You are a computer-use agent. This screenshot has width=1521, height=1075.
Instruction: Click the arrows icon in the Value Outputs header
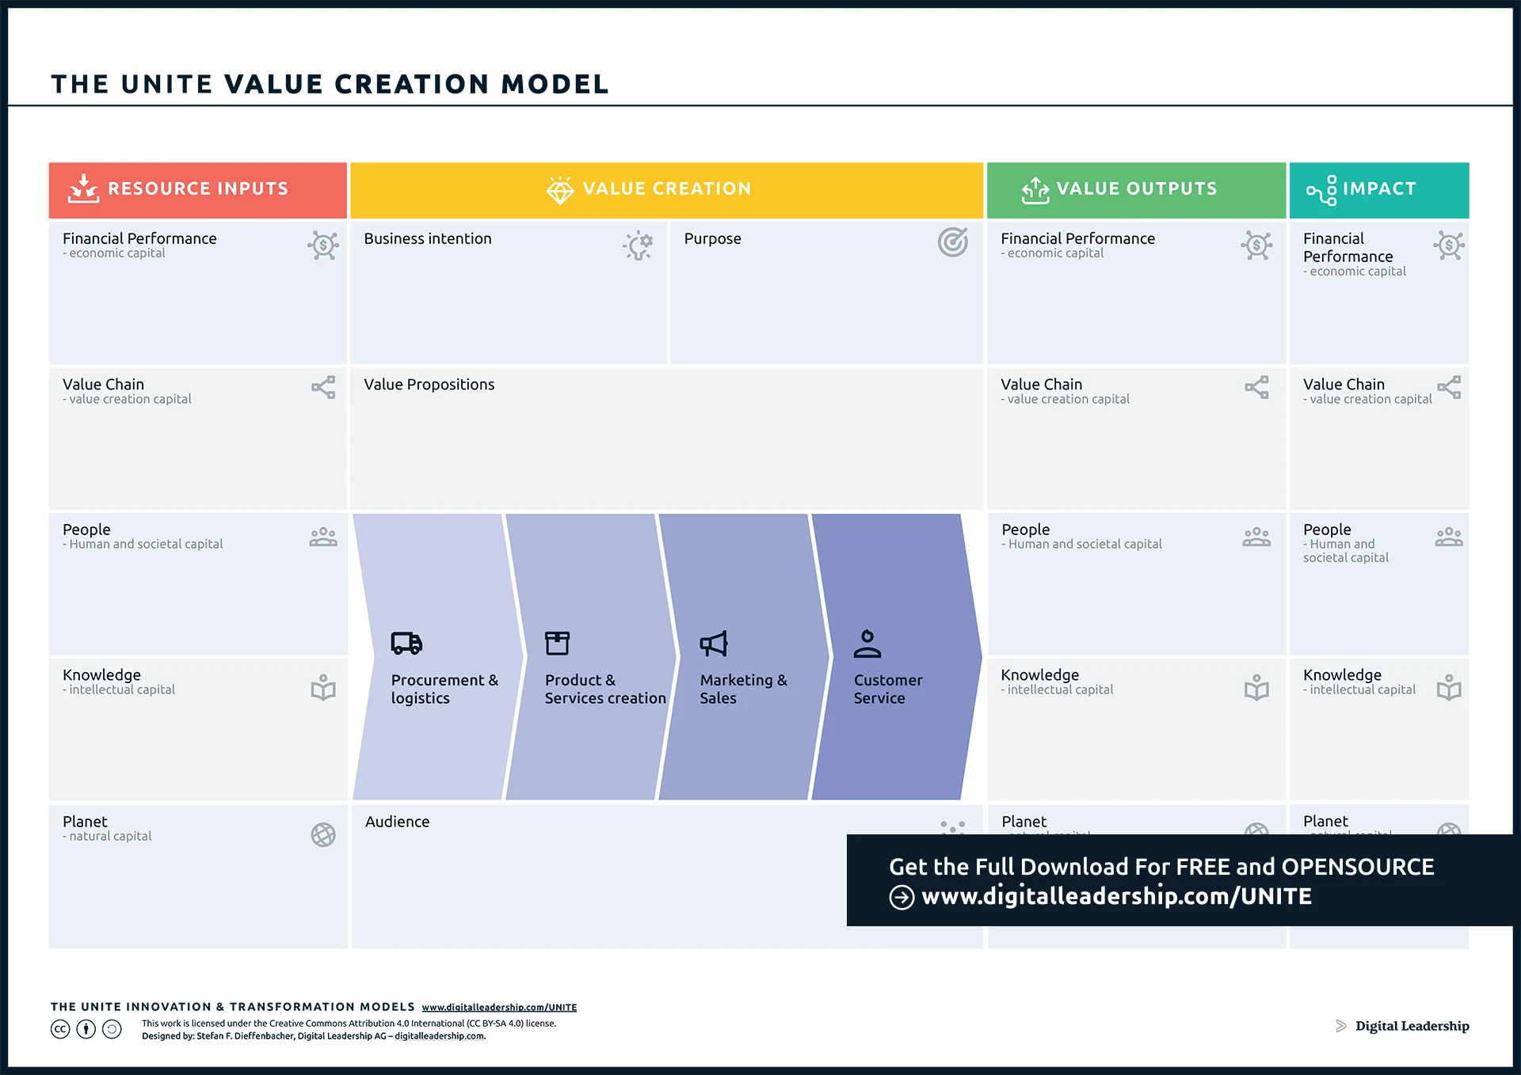(1036, 188)
